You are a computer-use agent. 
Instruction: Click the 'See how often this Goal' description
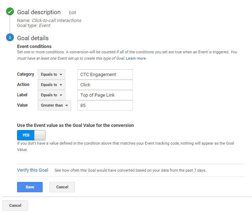pos(130,170)
